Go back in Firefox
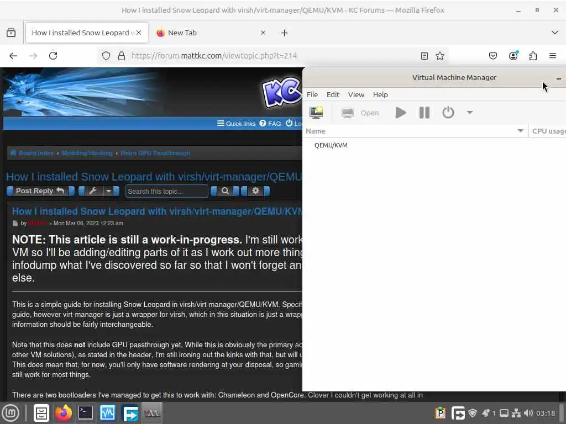This screenshot has height=424, width=566. coord(13,56)
